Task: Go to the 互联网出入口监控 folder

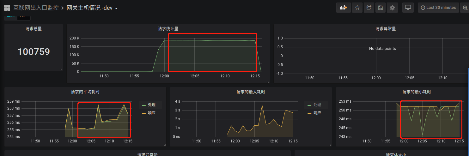Action: (36, 8)
